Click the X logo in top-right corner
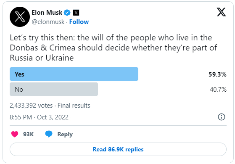 pos(221,12)
